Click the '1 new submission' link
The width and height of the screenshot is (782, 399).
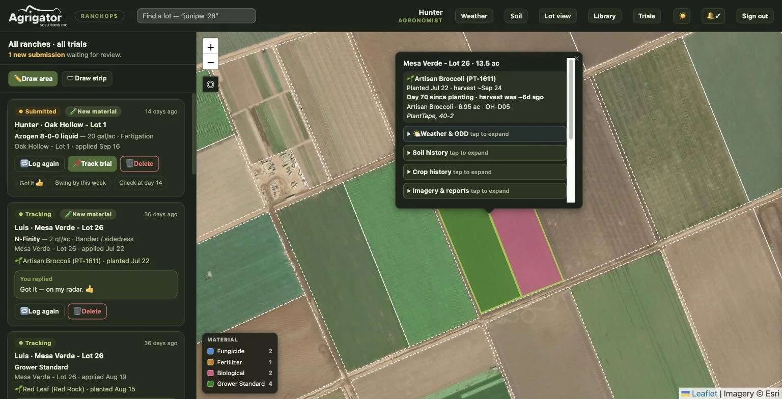(37, 54)
